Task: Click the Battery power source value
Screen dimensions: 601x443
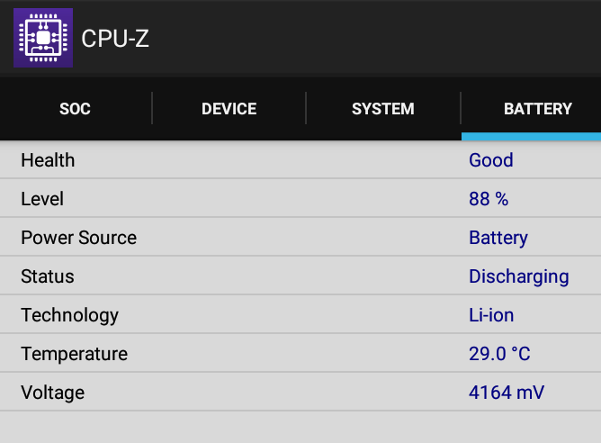Action: (x=498, y=239)
